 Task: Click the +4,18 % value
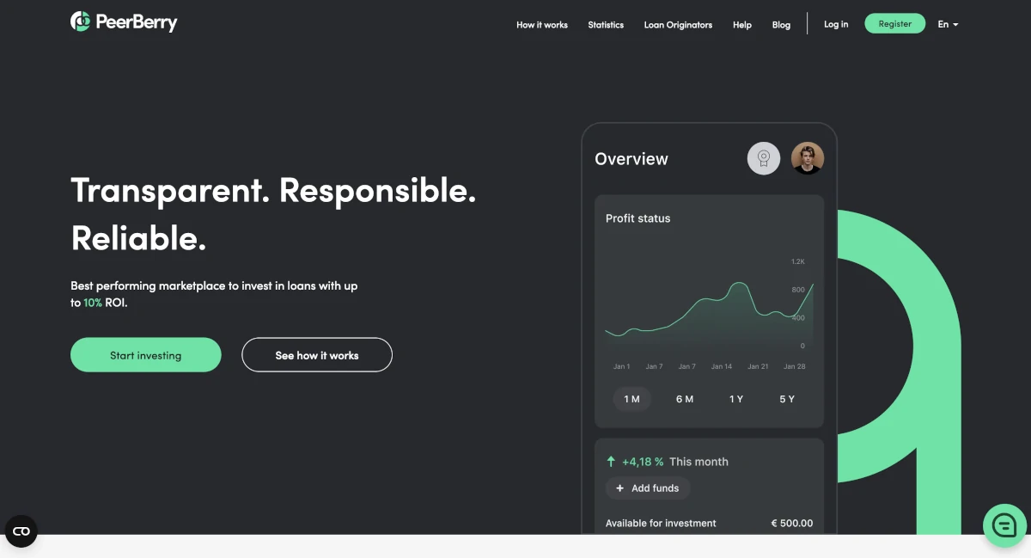pos(643,462)
